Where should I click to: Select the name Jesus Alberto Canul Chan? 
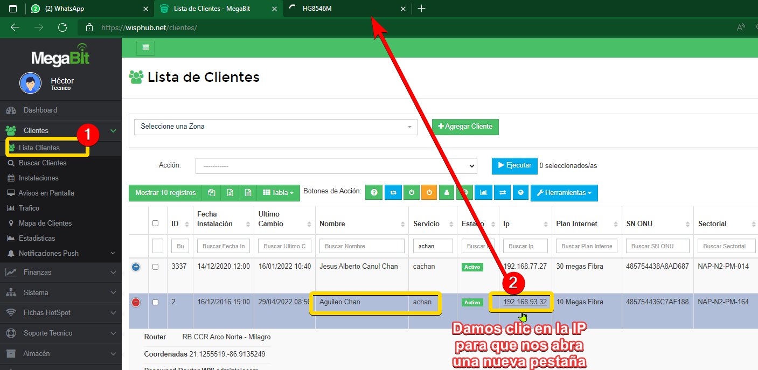click(x=359, y=266)
